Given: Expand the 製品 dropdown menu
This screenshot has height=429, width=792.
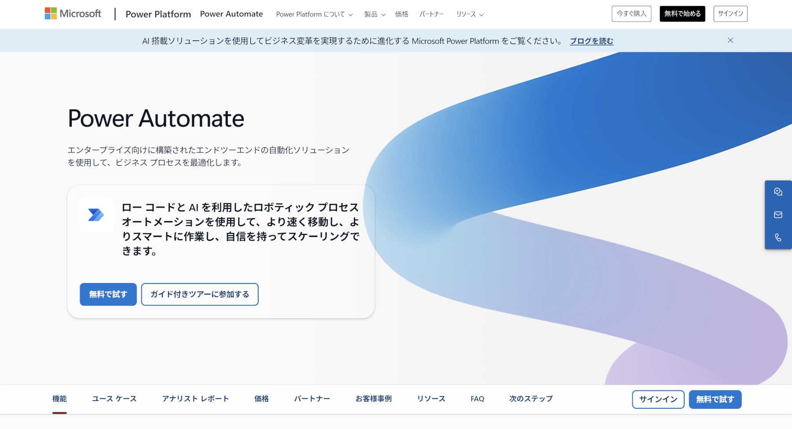Looking at the screenshot, I should pyautogui.click(x=374, y=15).
